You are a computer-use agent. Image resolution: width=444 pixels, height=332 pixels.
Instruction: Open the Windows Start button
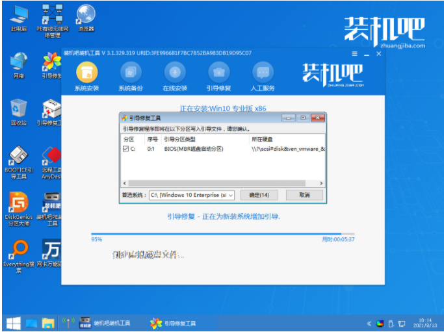coord(13,323)
